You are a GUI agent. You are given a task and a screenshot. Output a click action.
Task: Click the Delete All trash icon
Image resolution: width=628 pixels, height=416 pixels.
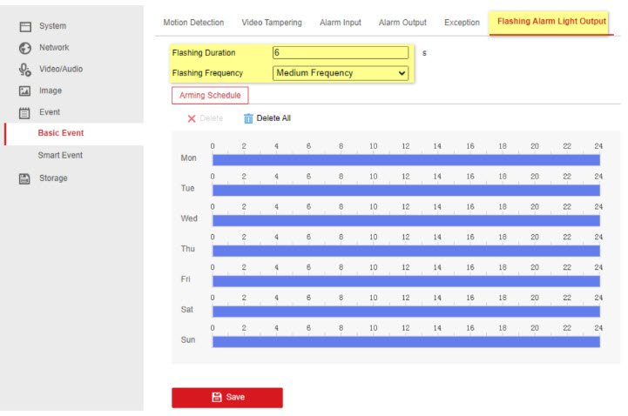(x=248, y=118)
